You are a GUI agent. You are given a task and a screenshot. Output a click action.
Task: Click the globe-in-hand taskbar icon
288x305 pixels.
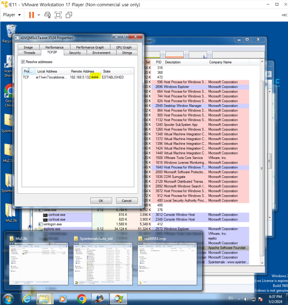tap(100, 299)
